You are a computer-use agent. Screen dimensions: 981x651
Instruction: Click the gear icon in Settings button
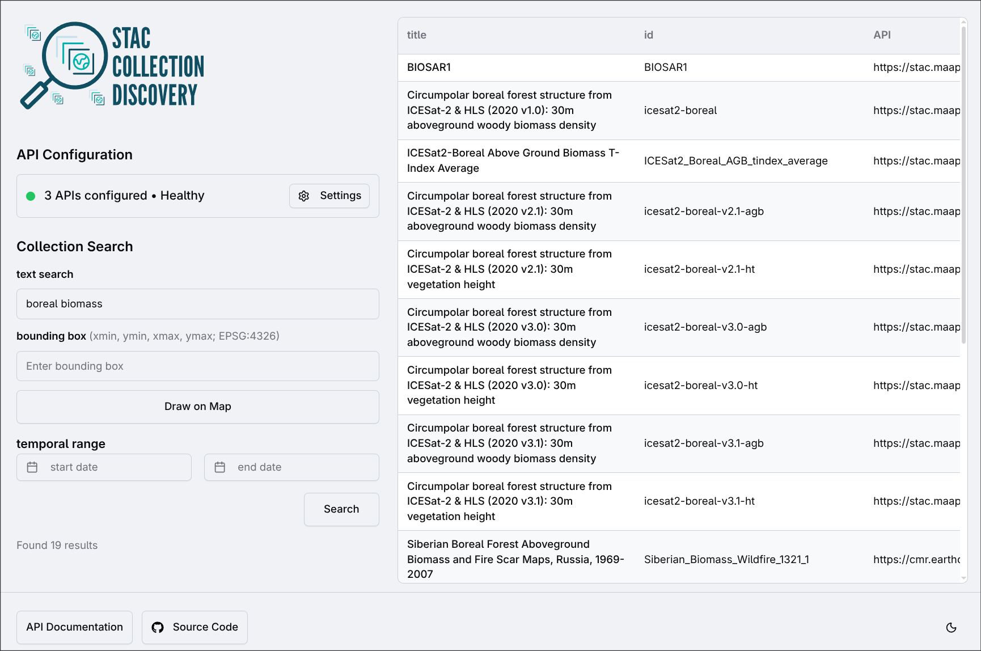tap(304, 196)
